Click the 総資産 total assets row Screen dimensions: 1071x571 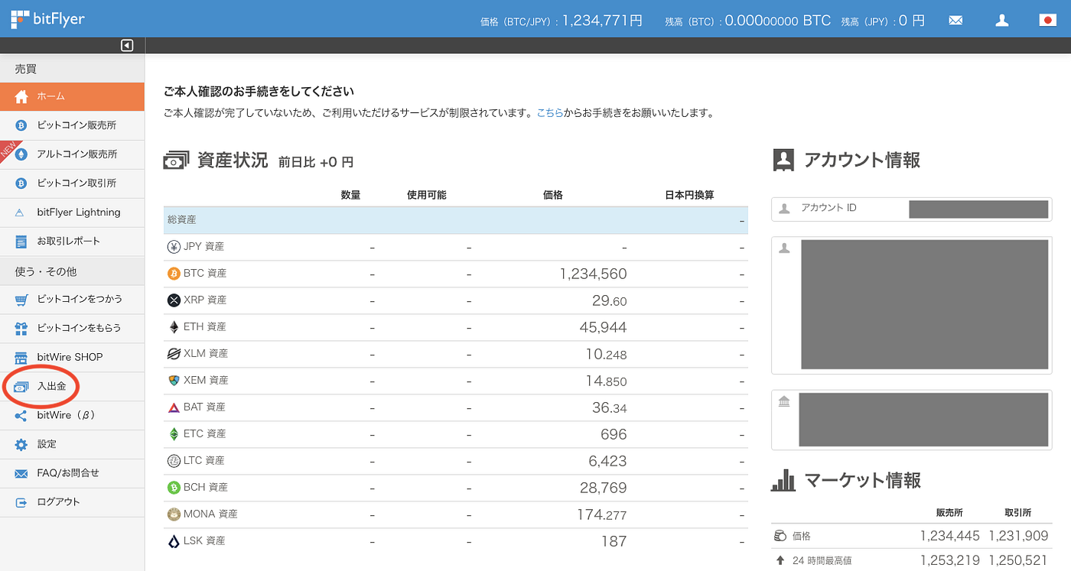tap(456, 220)
